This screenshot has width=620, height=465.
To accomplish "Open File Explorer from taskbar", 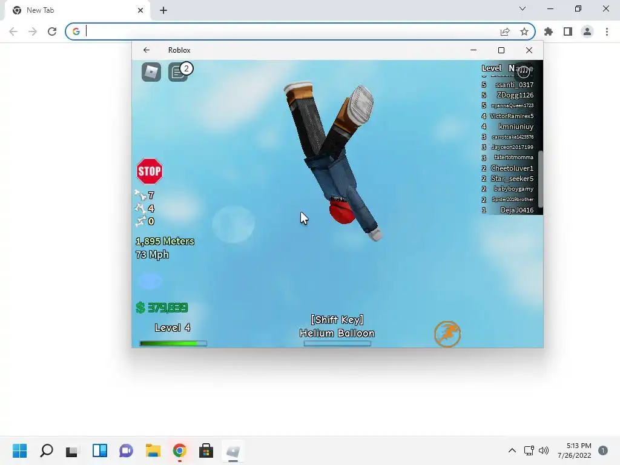I will (x=153, y=450).
